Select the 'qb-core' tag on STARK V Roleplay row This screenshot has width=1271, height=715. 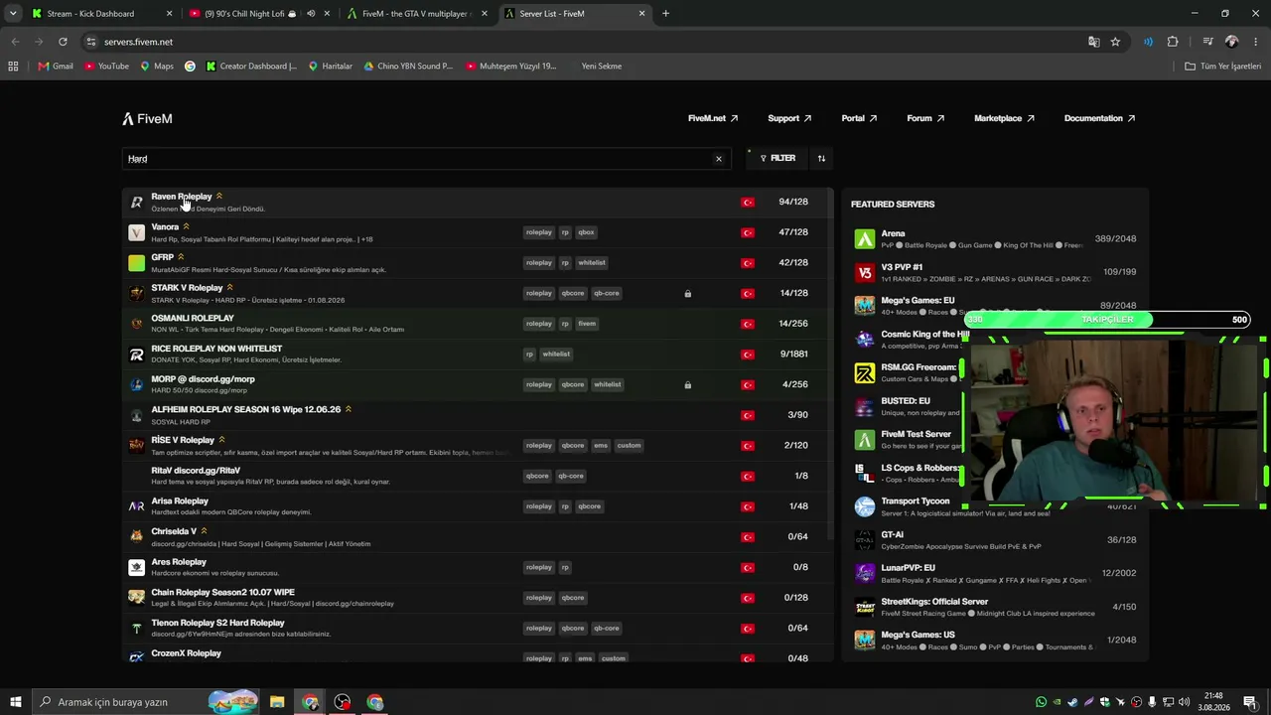pos(607,294)
